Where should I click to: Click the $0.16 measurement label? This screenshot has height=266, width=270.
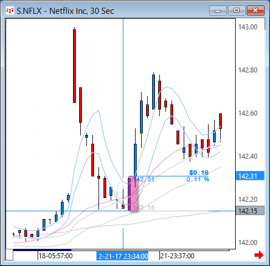(x=199, y=173)
